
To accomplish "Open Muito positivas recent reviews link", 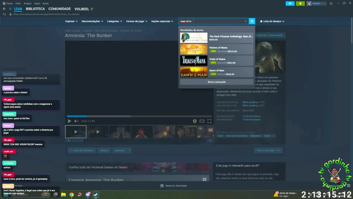I will (250, 102).
